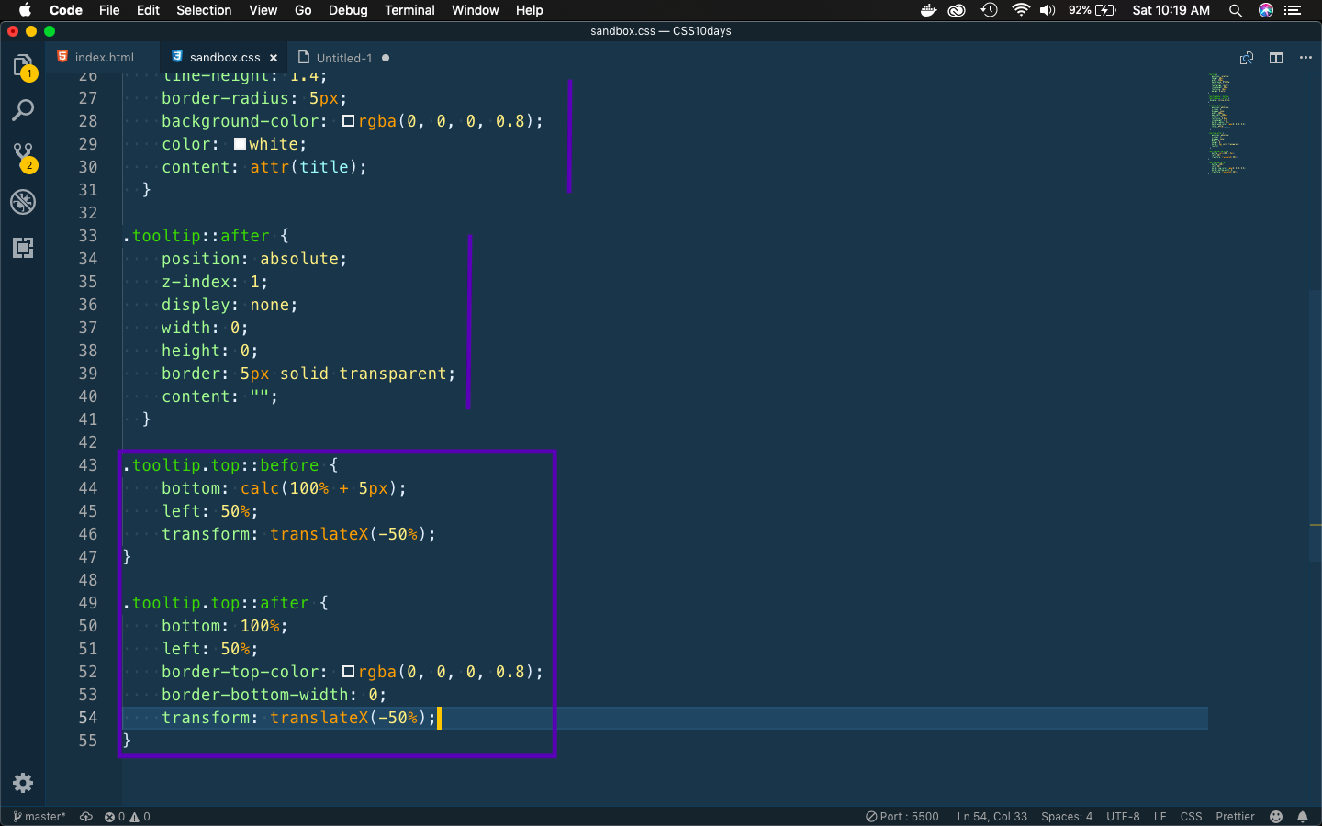Open the Terminal menu
The image size is (1322, 826).
tap(409, 10)
